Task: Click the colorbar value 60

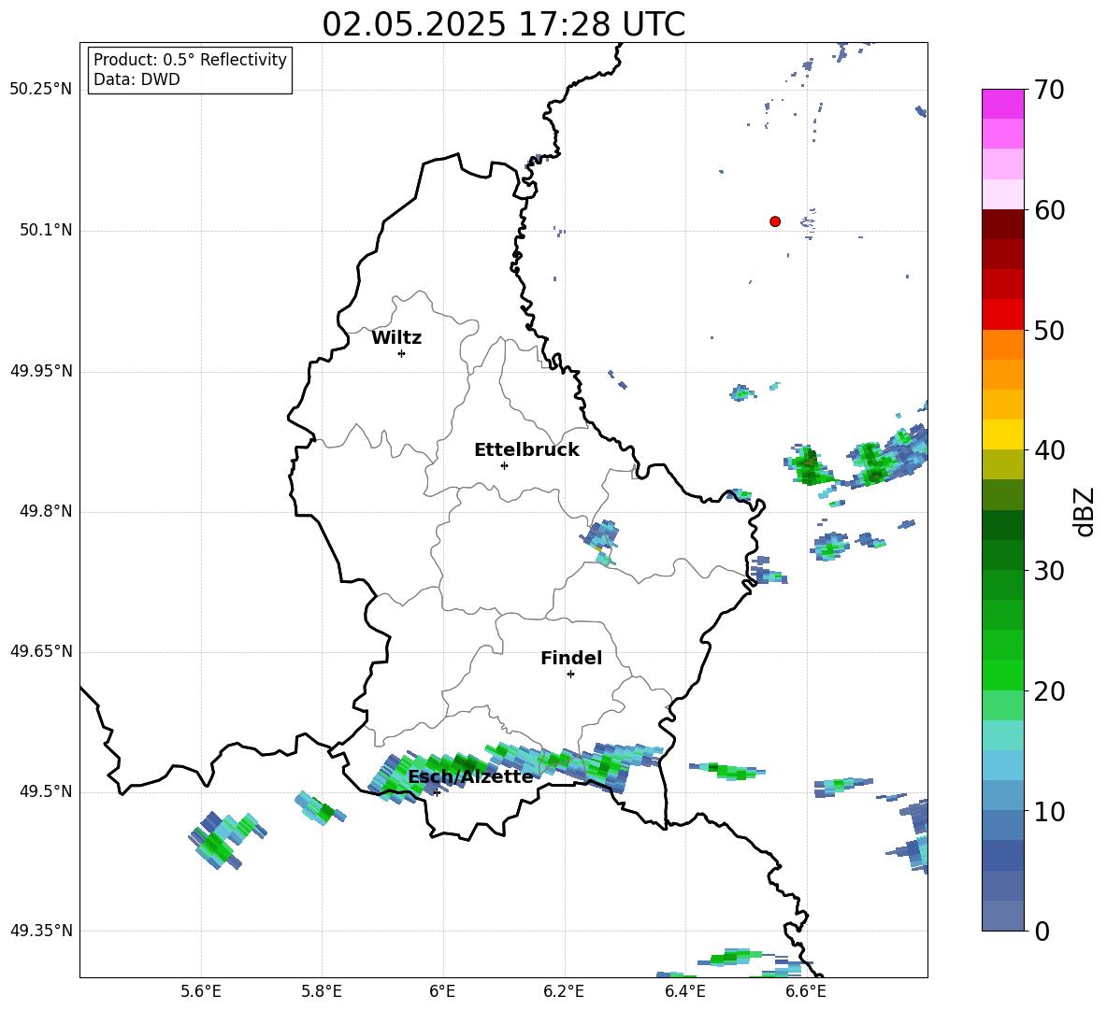Action: click(x=1049, y=210)
